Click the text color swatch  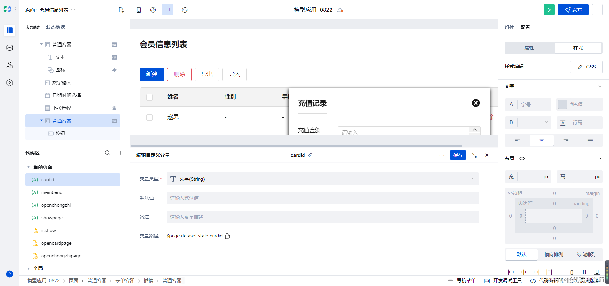(562, 104)
